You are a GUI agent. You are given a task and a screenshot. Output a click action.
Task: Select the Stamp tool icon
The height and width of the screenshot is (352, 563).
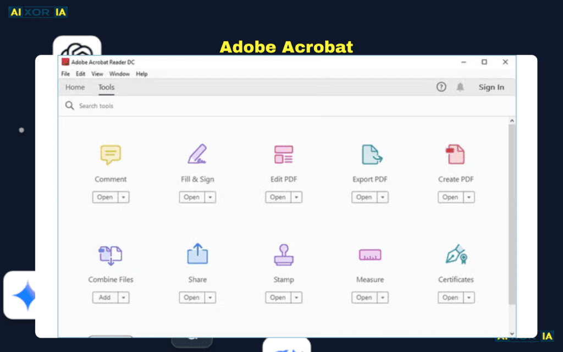(x=283, y=254)
